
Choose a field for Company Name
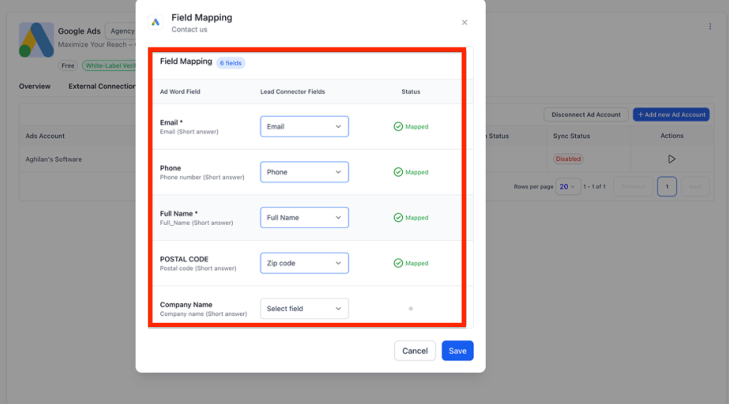[304, 309]
